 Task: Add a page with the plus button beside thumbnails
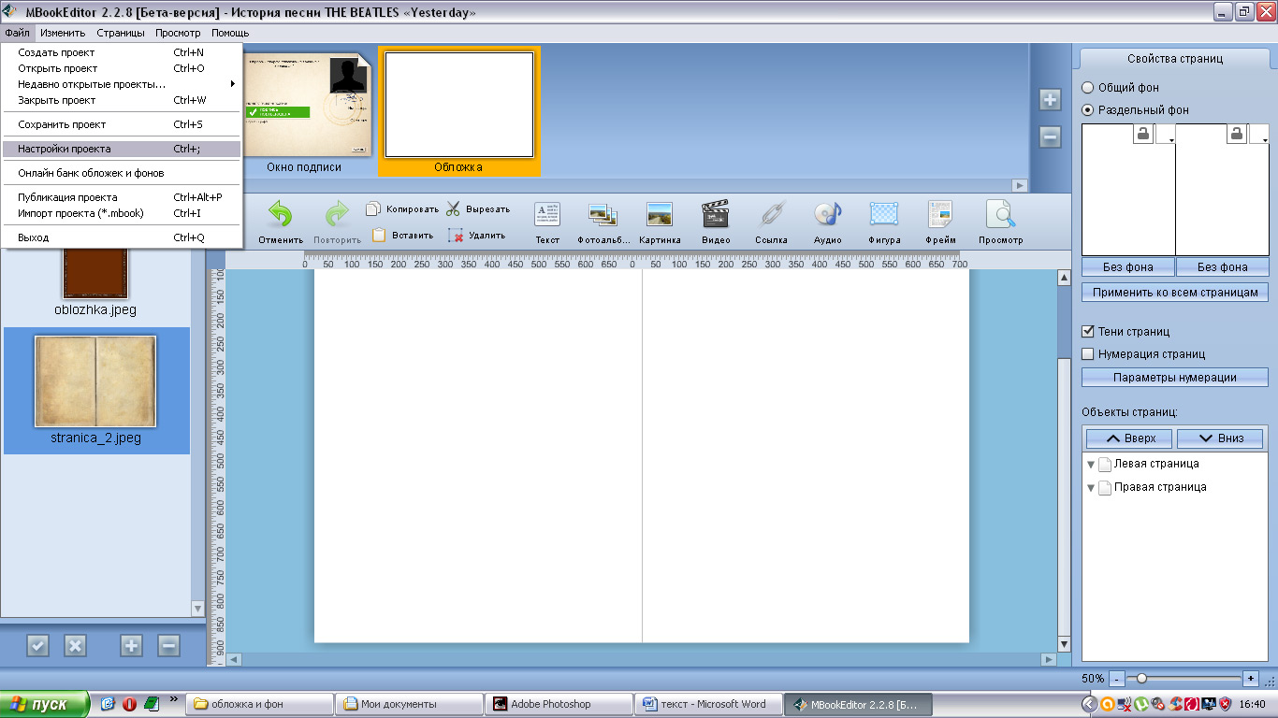point(1051,100)
